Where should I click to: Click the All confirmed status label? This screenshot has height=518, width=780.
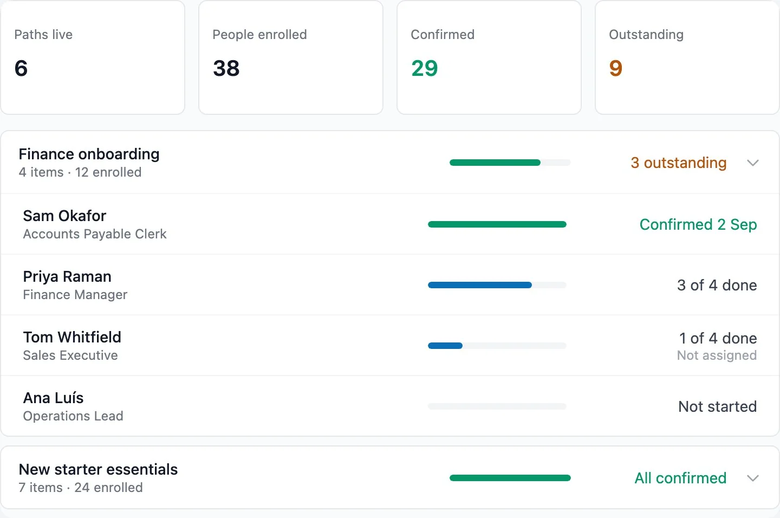click(x=680, y=478)
